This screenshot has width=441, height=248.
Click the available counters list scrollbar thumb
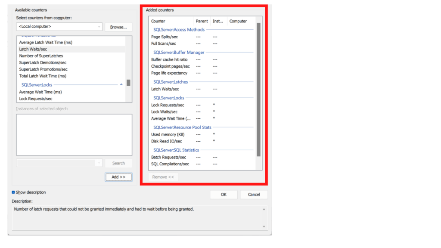(x=128, y=83)
